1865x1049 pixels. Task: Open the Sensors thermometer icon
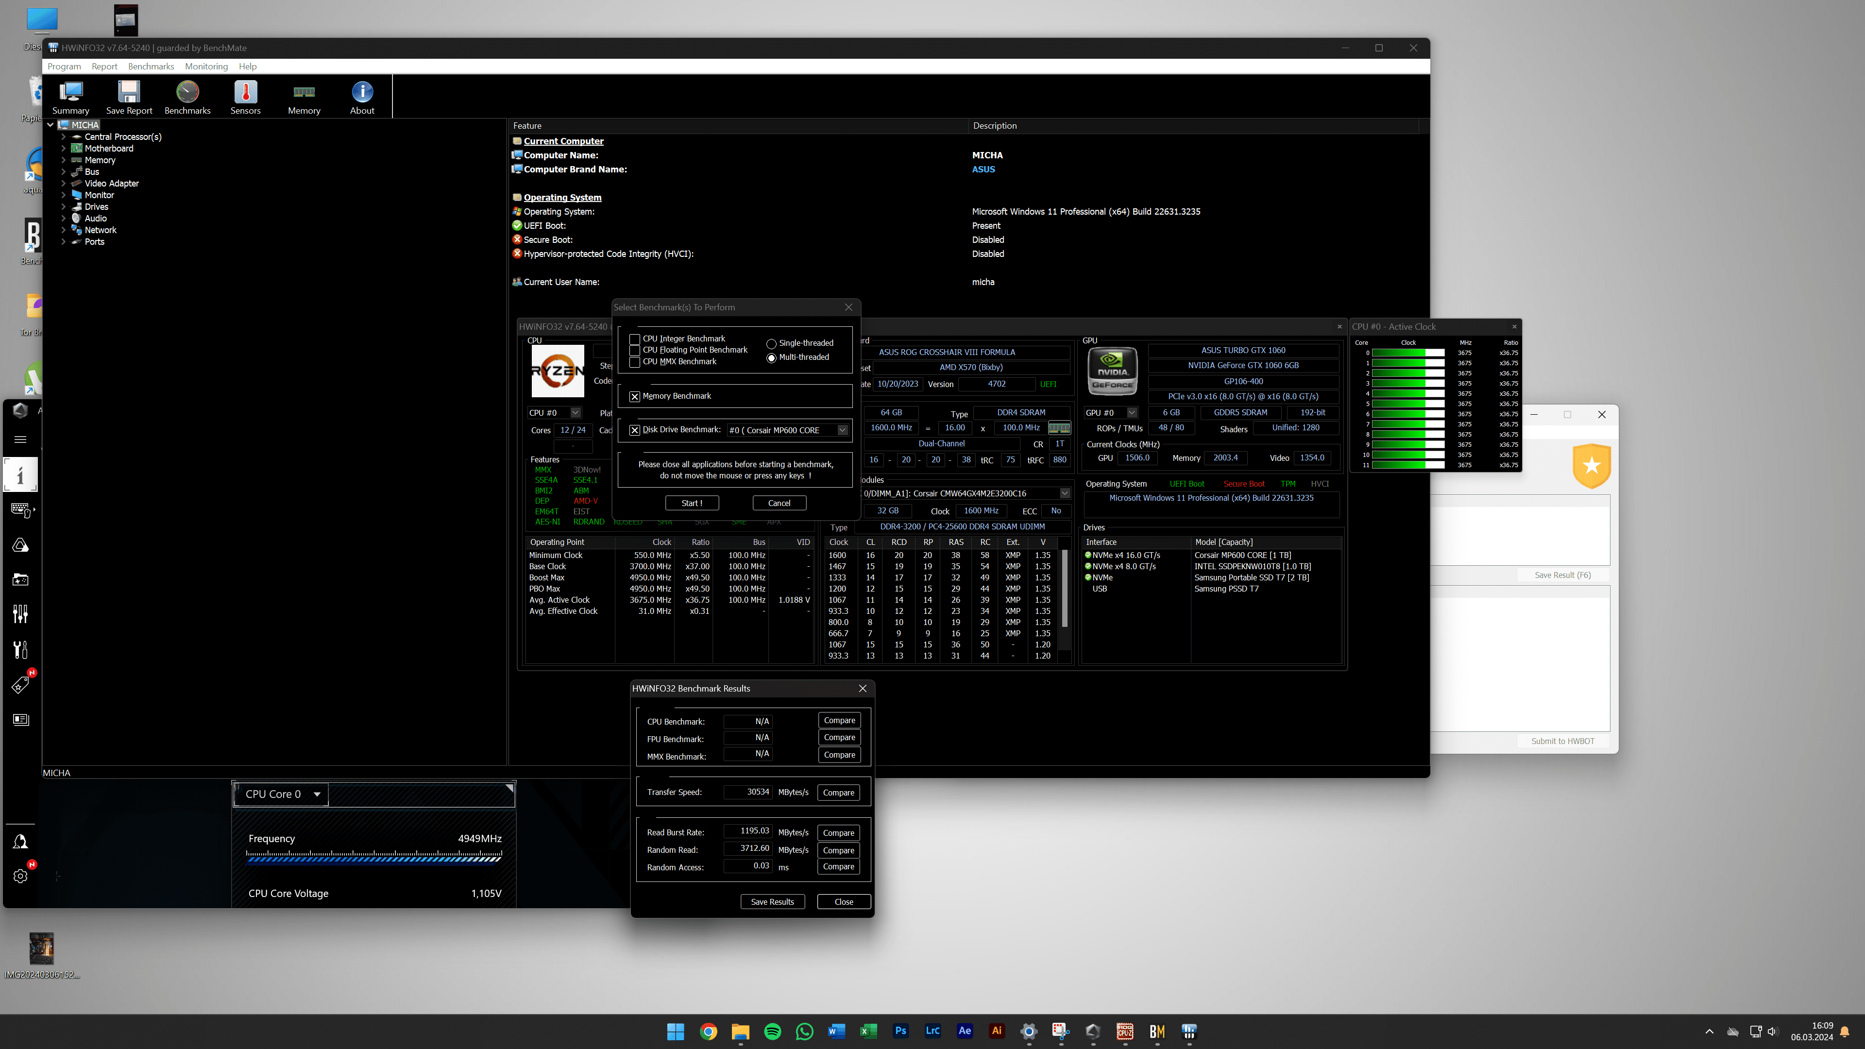pos(245,97)
